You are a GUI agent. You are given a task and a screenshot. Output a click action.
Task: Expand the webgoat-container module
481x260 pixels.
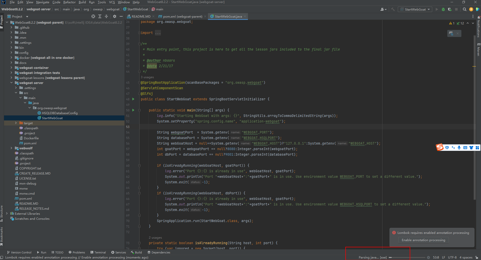click(x=11, y=68)
